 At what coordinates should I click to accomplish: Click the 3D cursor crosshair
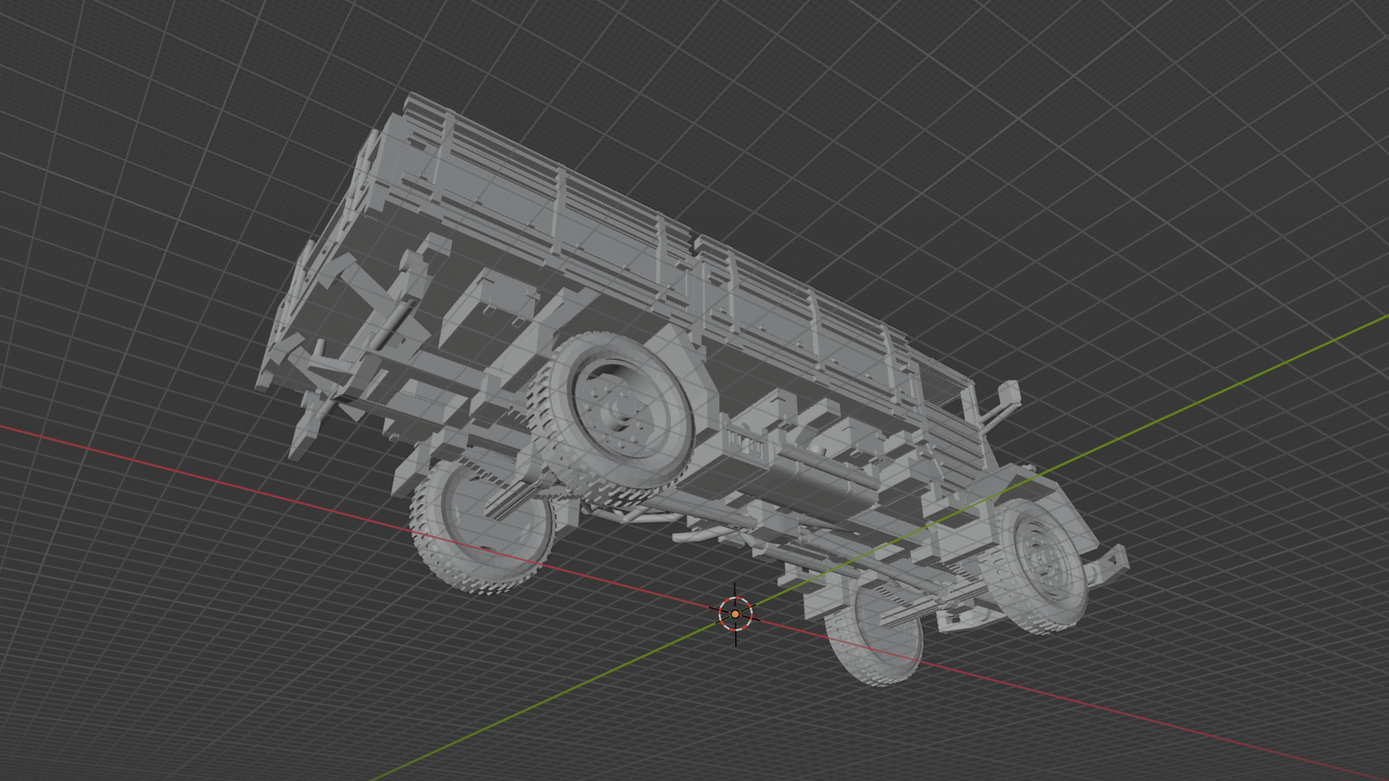pyautogui.click(x=735, y=614)
